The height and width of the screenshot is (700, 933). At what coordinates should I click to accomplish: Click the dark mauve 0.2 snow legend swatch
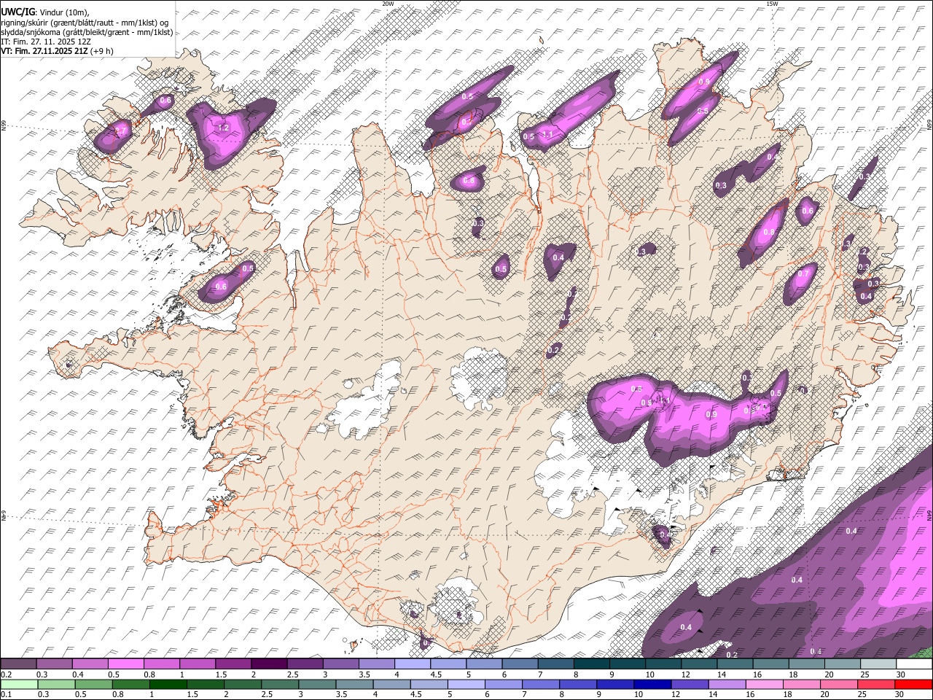[x=18, y=664]
